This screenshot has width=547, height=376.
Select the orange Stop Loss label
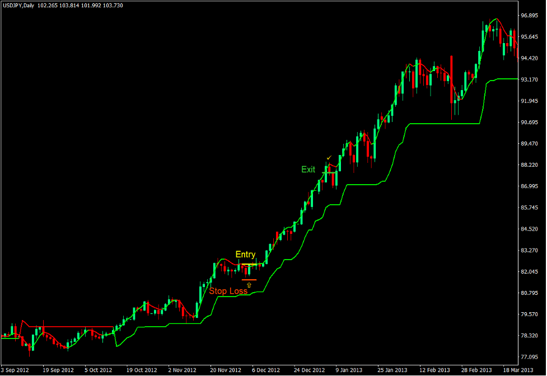(228, 291)
